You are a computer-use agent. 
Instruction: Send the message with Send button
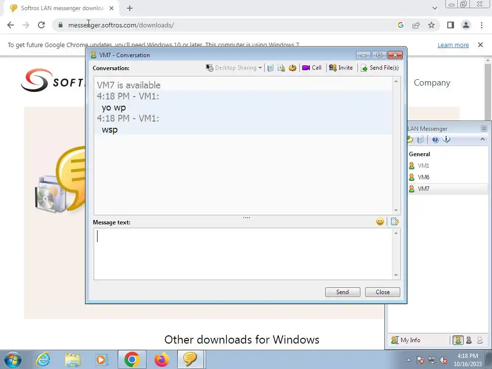click(x=343, y=292)
